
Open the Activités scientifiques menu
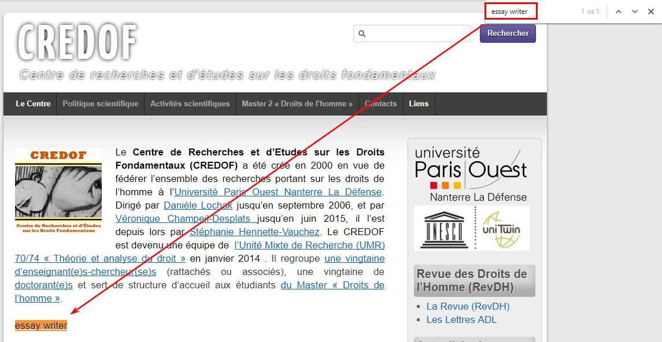[x=190, y=104]
